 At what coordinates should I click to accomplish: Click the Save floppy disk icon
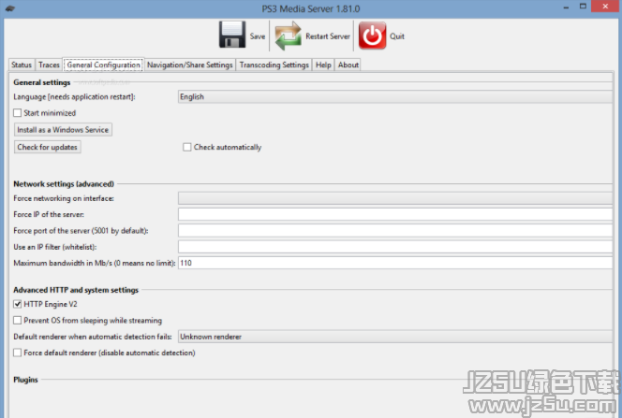pyautogui.click(x=232, y=36)
